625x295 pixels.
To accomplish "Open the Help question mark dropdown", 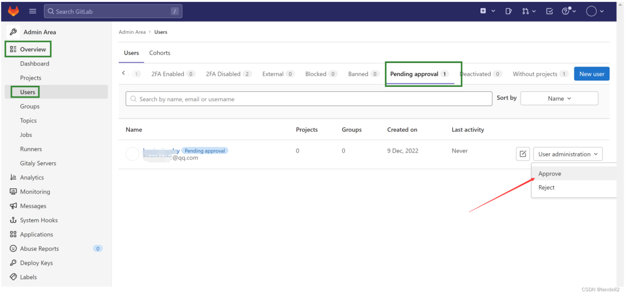I will 569,11.
